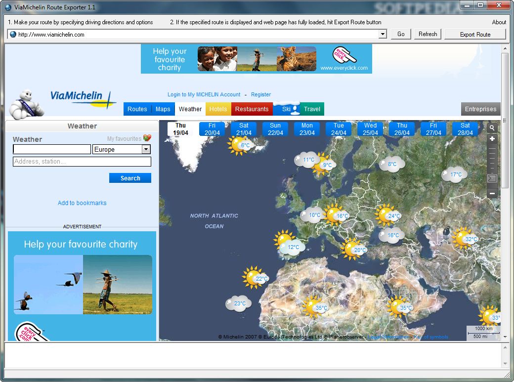The width and height of the screenshot is (514, 382).
Task: Open the Travel tab
Action: (312, 109)
